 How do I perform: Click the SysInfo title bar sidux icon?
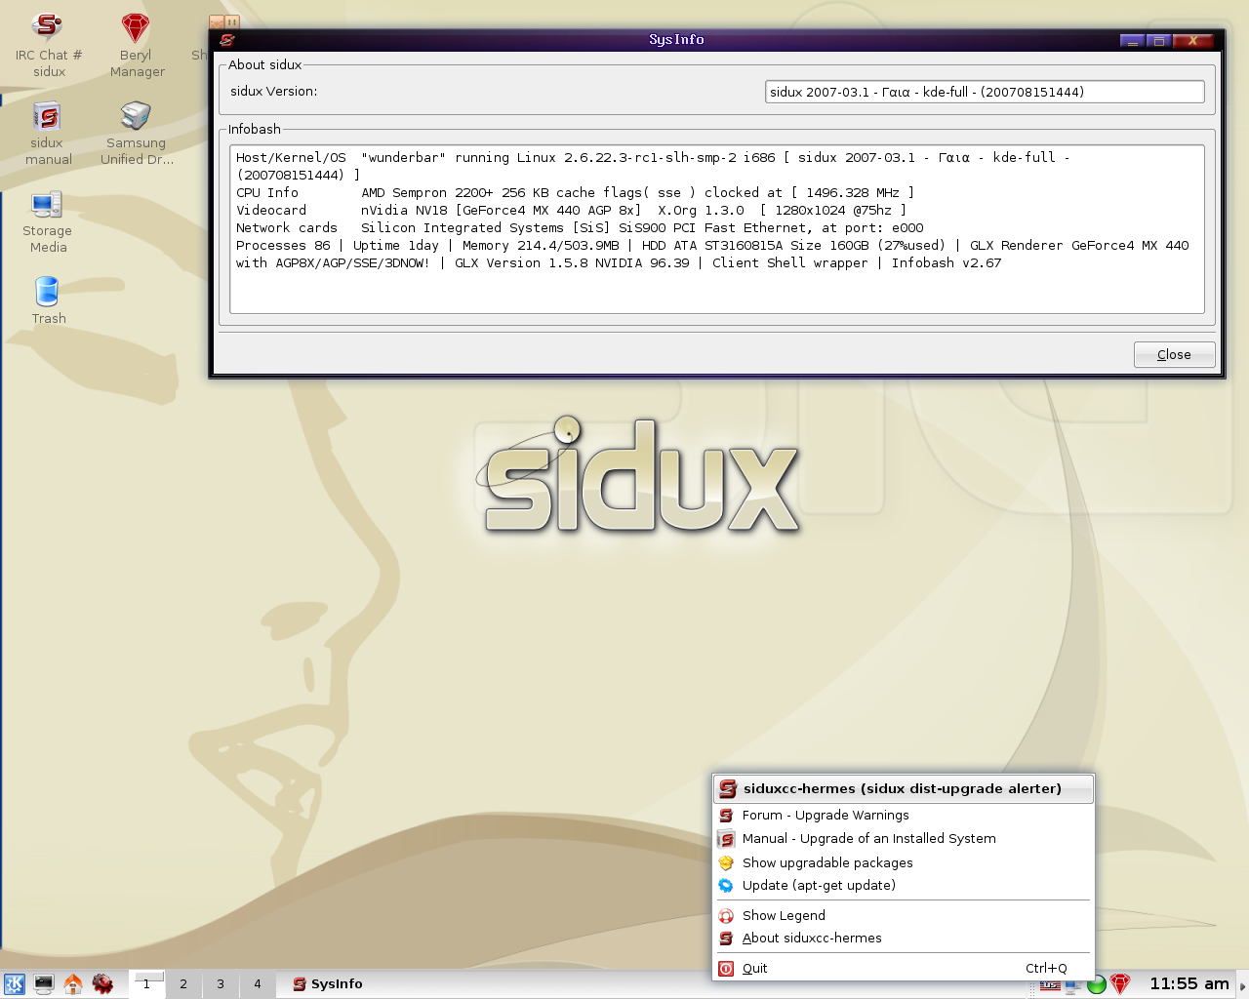[227, 40]
